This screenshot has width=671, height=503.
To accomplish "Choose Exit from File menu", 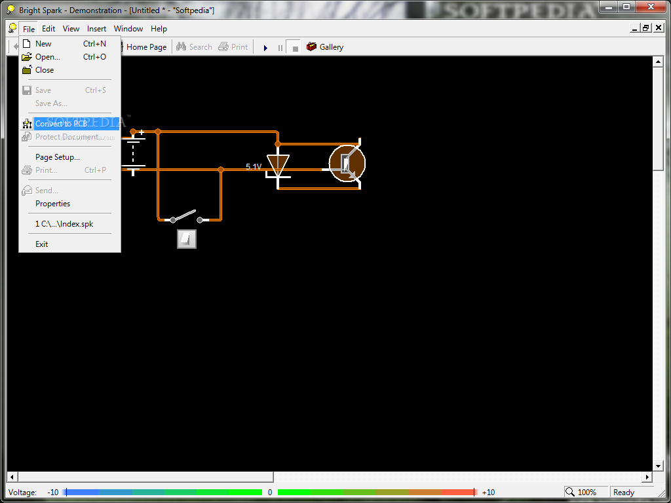I will point(69,244).
